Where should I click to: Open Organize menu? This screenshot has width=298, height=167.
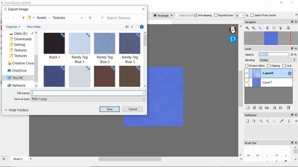pyautogui.click(x=13, y=27)
